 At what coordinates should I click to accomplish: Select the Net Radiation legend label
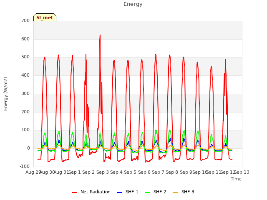[x=96, y=192]
